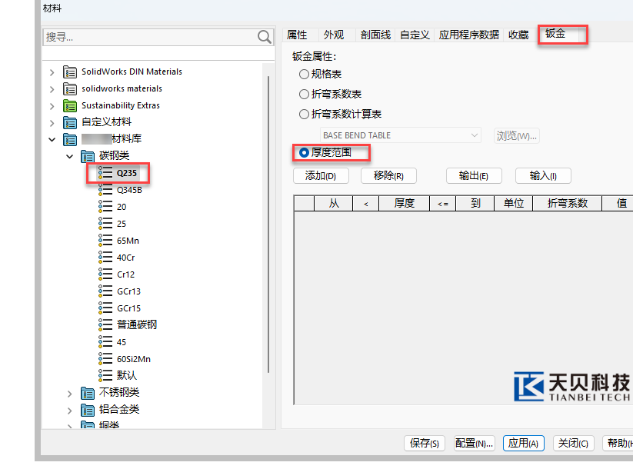Click the 添加(D) button
Image resolution: width=633 pixels, height=469 pixels.
click(321, 176)
